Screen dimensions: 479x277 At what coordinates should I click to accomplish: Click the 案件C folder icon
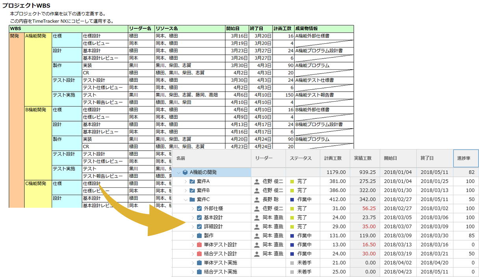(x=192, y=199)
